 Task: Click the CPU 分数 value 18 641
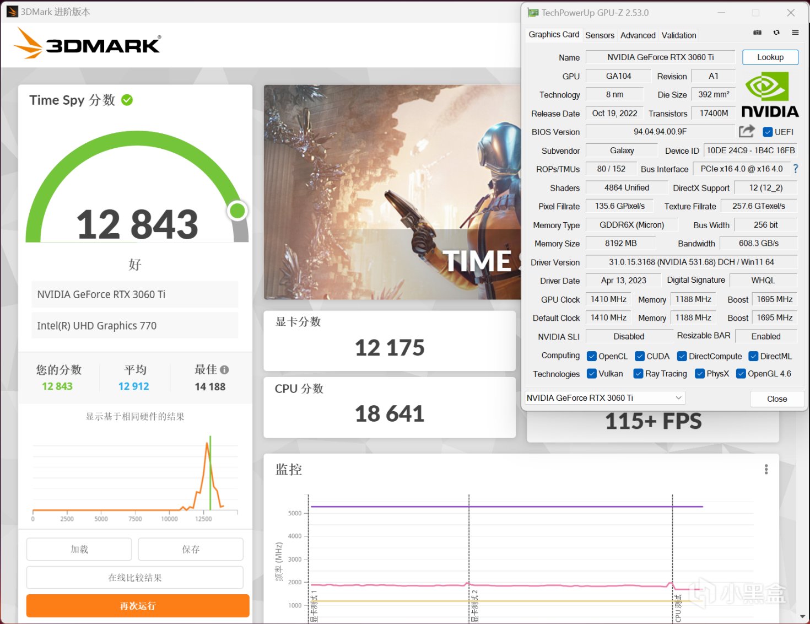tap(390, 414)
